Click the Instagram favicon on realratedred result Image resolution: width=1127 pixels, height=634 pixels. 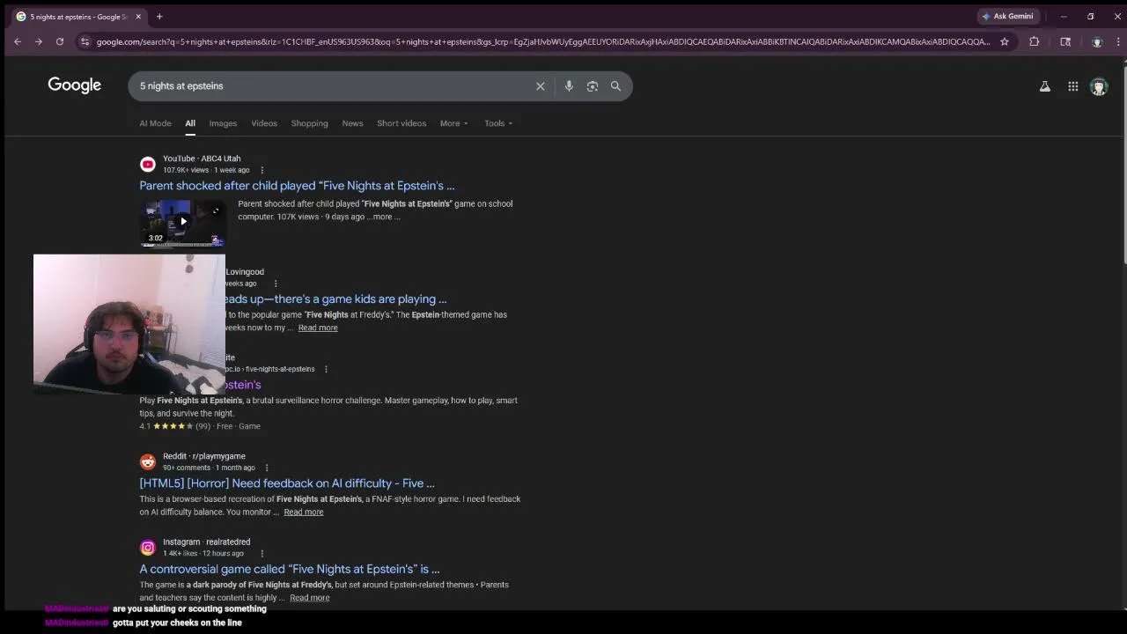[148, 548]
